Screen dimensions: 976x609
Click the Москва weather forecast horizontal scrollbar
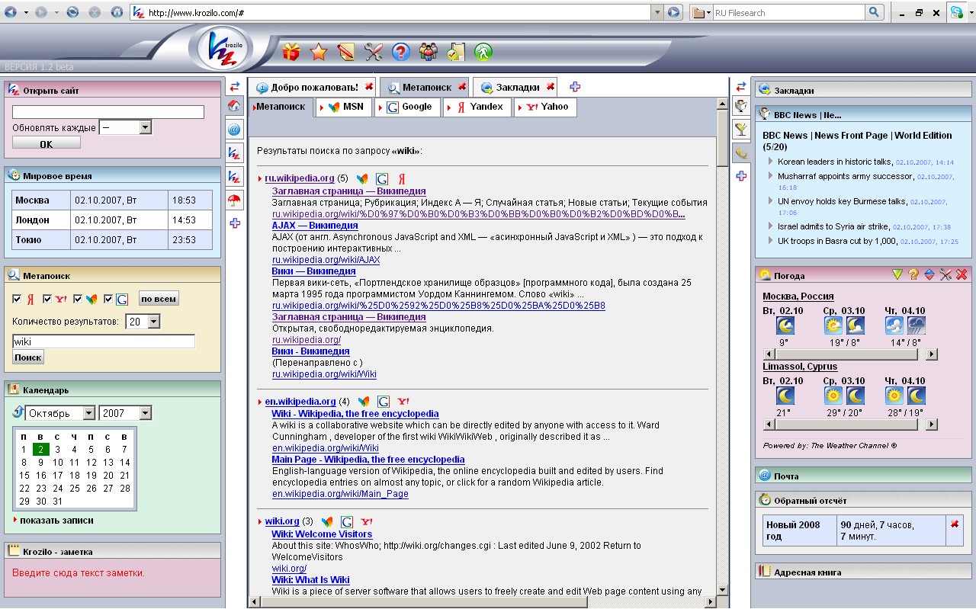851,354
